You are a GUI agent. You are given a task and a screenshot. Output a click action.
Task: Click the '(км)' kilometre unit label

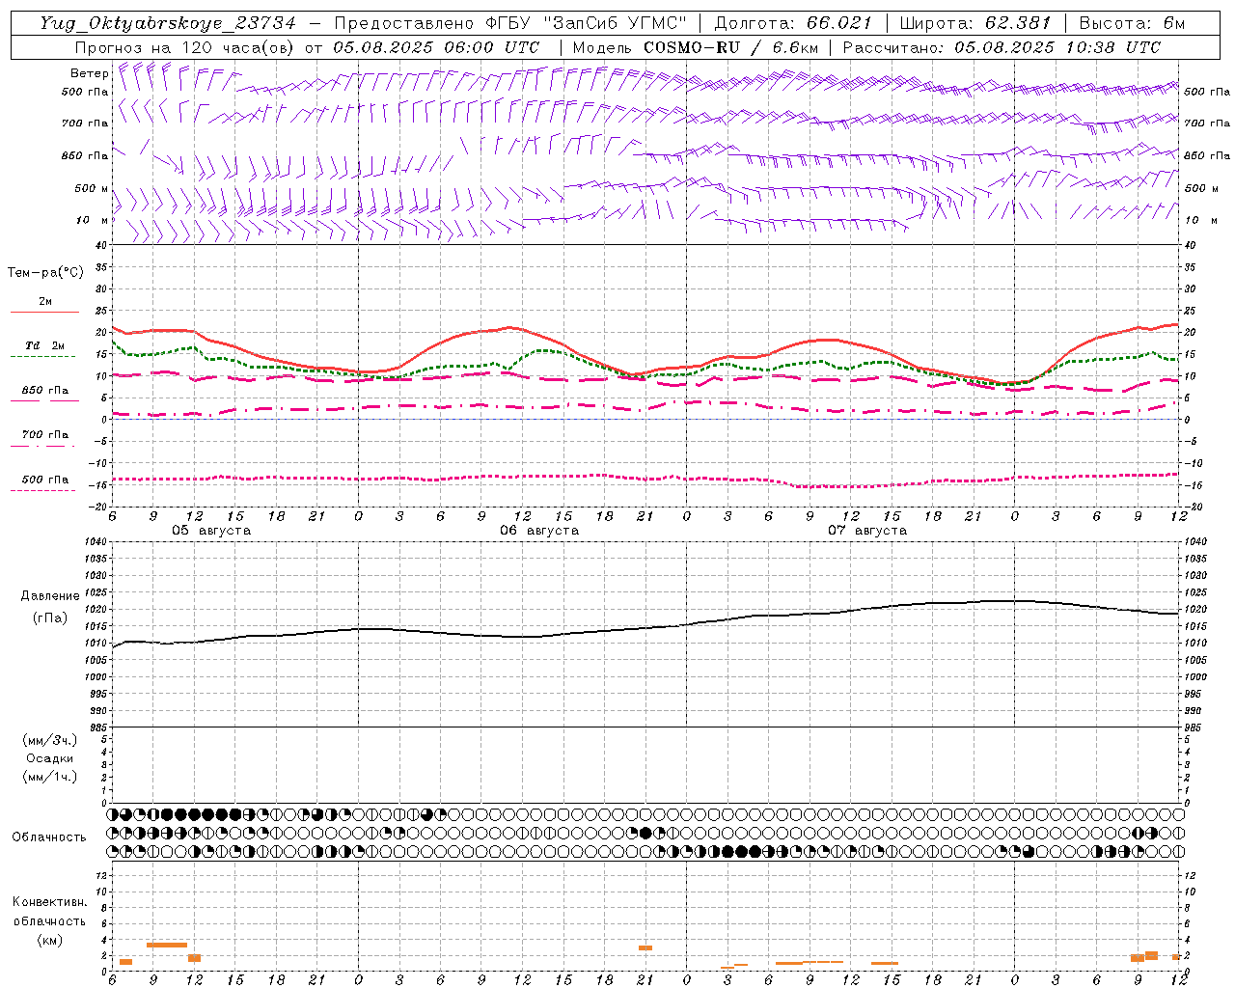tap(50, 940)
